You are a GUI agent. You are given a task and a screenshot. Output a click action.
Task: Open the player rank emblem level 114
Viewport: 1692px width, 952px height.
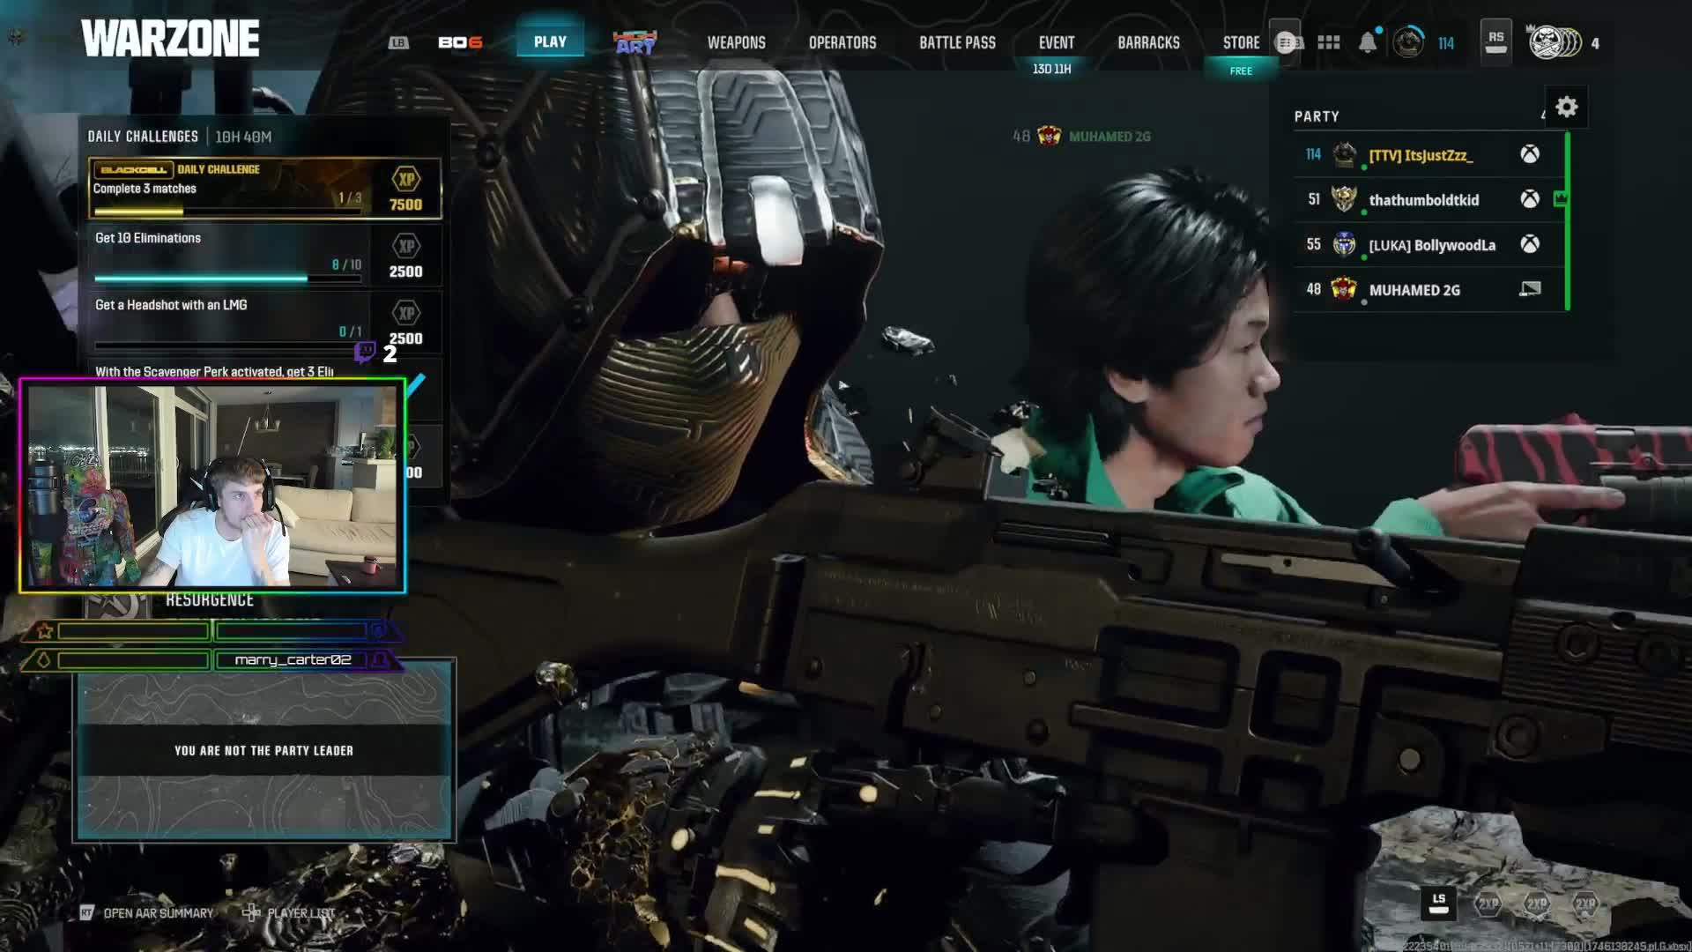[x=1408, y=42]
